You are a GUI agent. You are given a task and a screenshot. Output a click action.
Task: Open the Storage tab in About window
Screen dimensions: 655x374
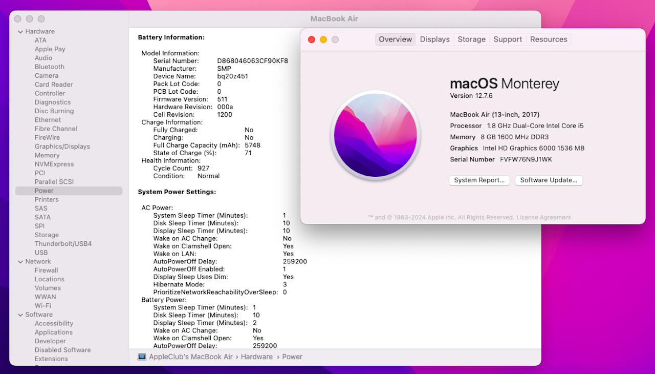[471, 39]
